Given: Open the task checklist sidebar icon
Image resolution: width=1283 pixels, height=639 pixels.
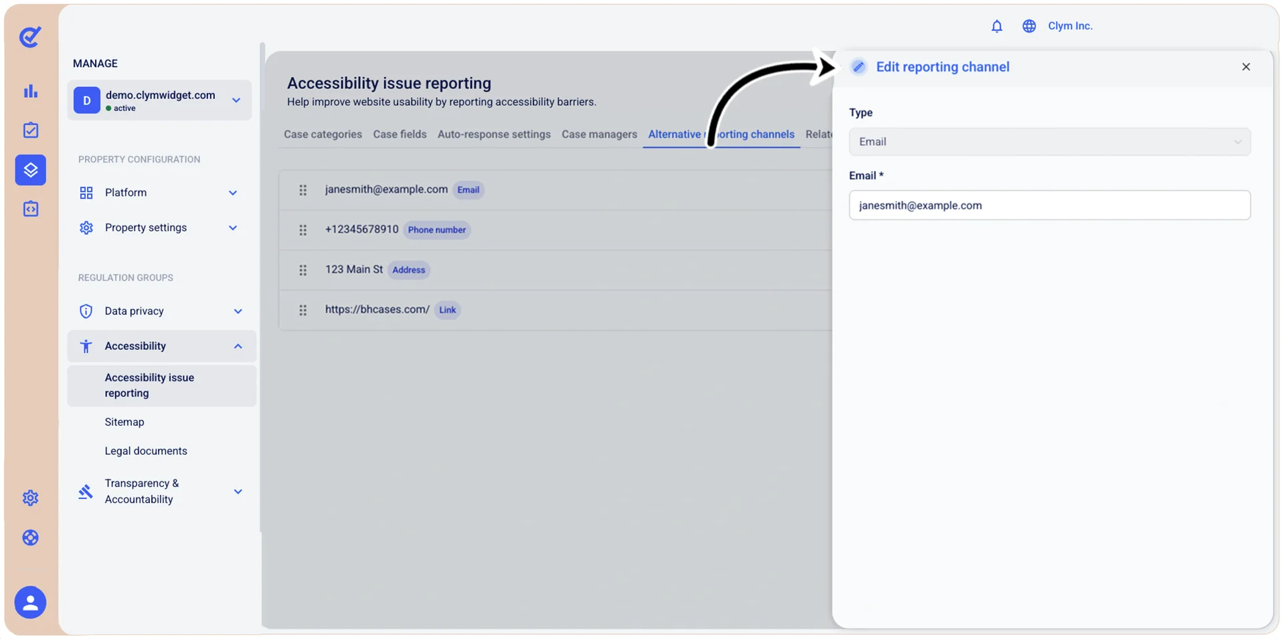Looking at the screenshot, I should pos(31,130).
